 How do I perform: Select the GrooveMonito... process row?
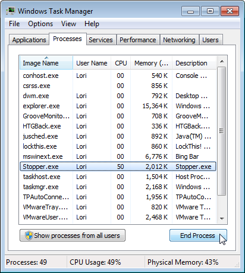click(118, 116)
